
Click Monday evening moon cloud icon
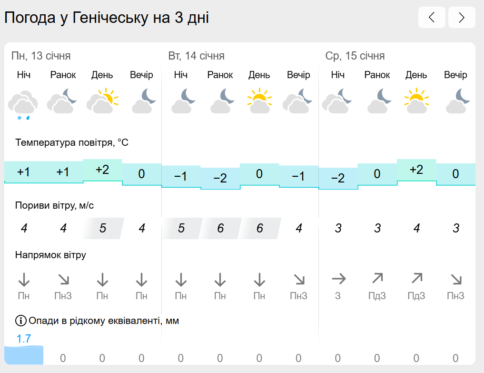tap(144, 101)
